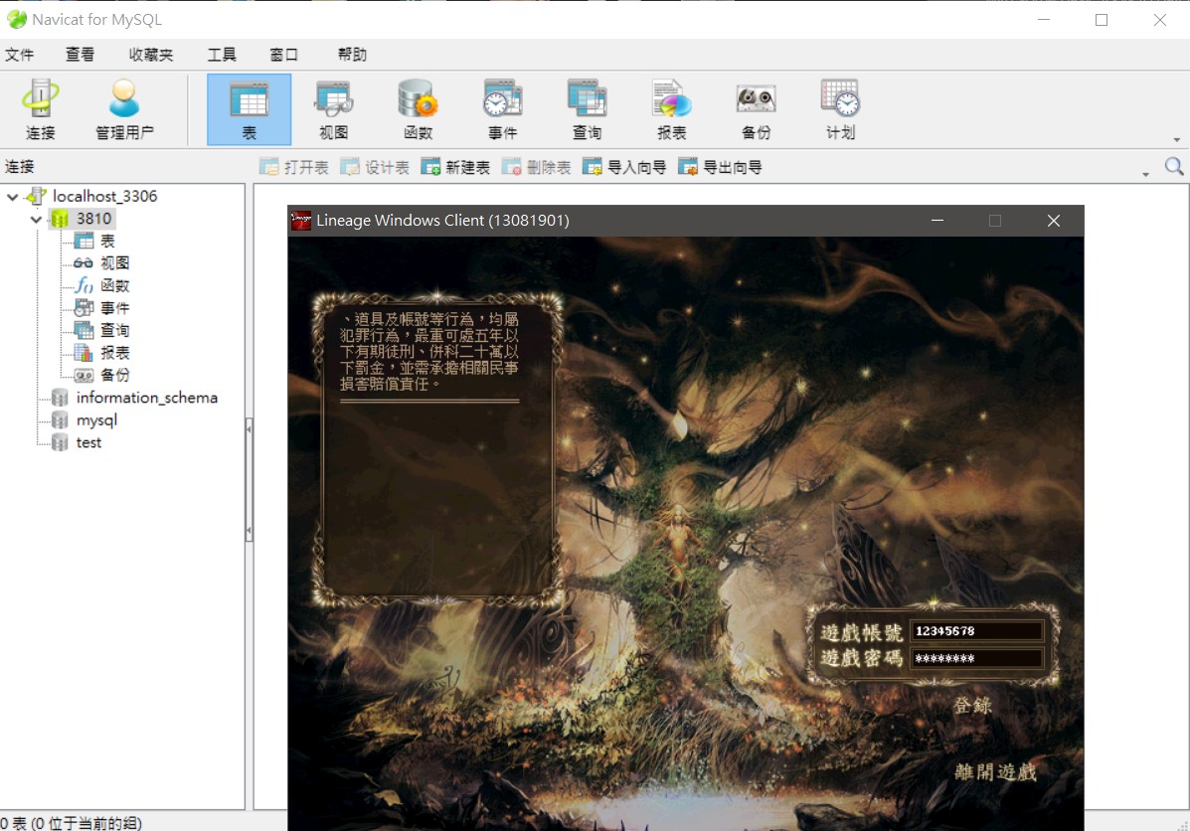The image size is (1190, 831).
Task: Minimize the Navicat window
Action: tap(1044, 21)
